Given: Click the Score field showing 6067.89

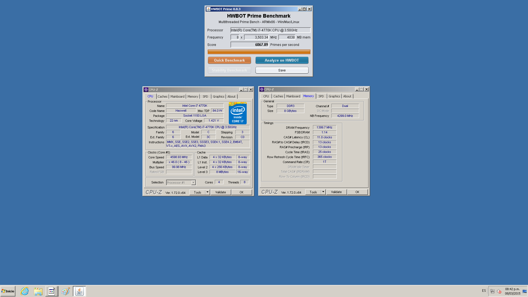Looking at the screenshot, I should tap(249, 45).
